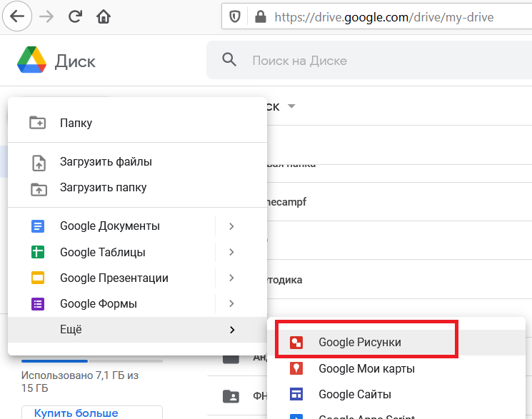Expand Google Презентации submenu arrow
The height and width of the screenshot is (419, 532).
tap(231, 278)
